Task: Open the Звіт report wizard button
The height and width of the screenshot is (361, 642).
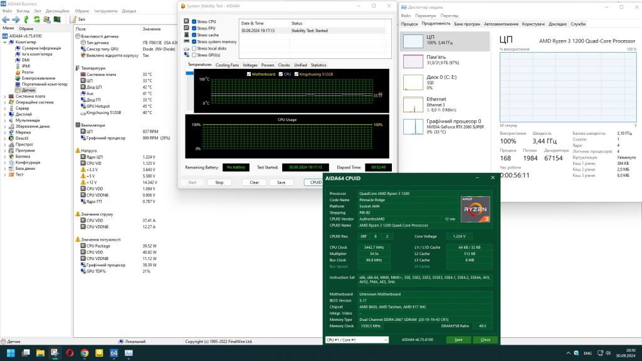Action: click(x=78, y=19)
